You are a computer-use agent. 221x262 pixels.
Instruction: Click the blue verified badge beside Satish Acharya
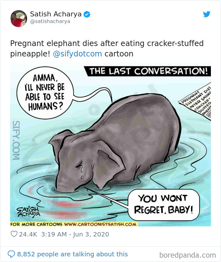click(87, 14)
